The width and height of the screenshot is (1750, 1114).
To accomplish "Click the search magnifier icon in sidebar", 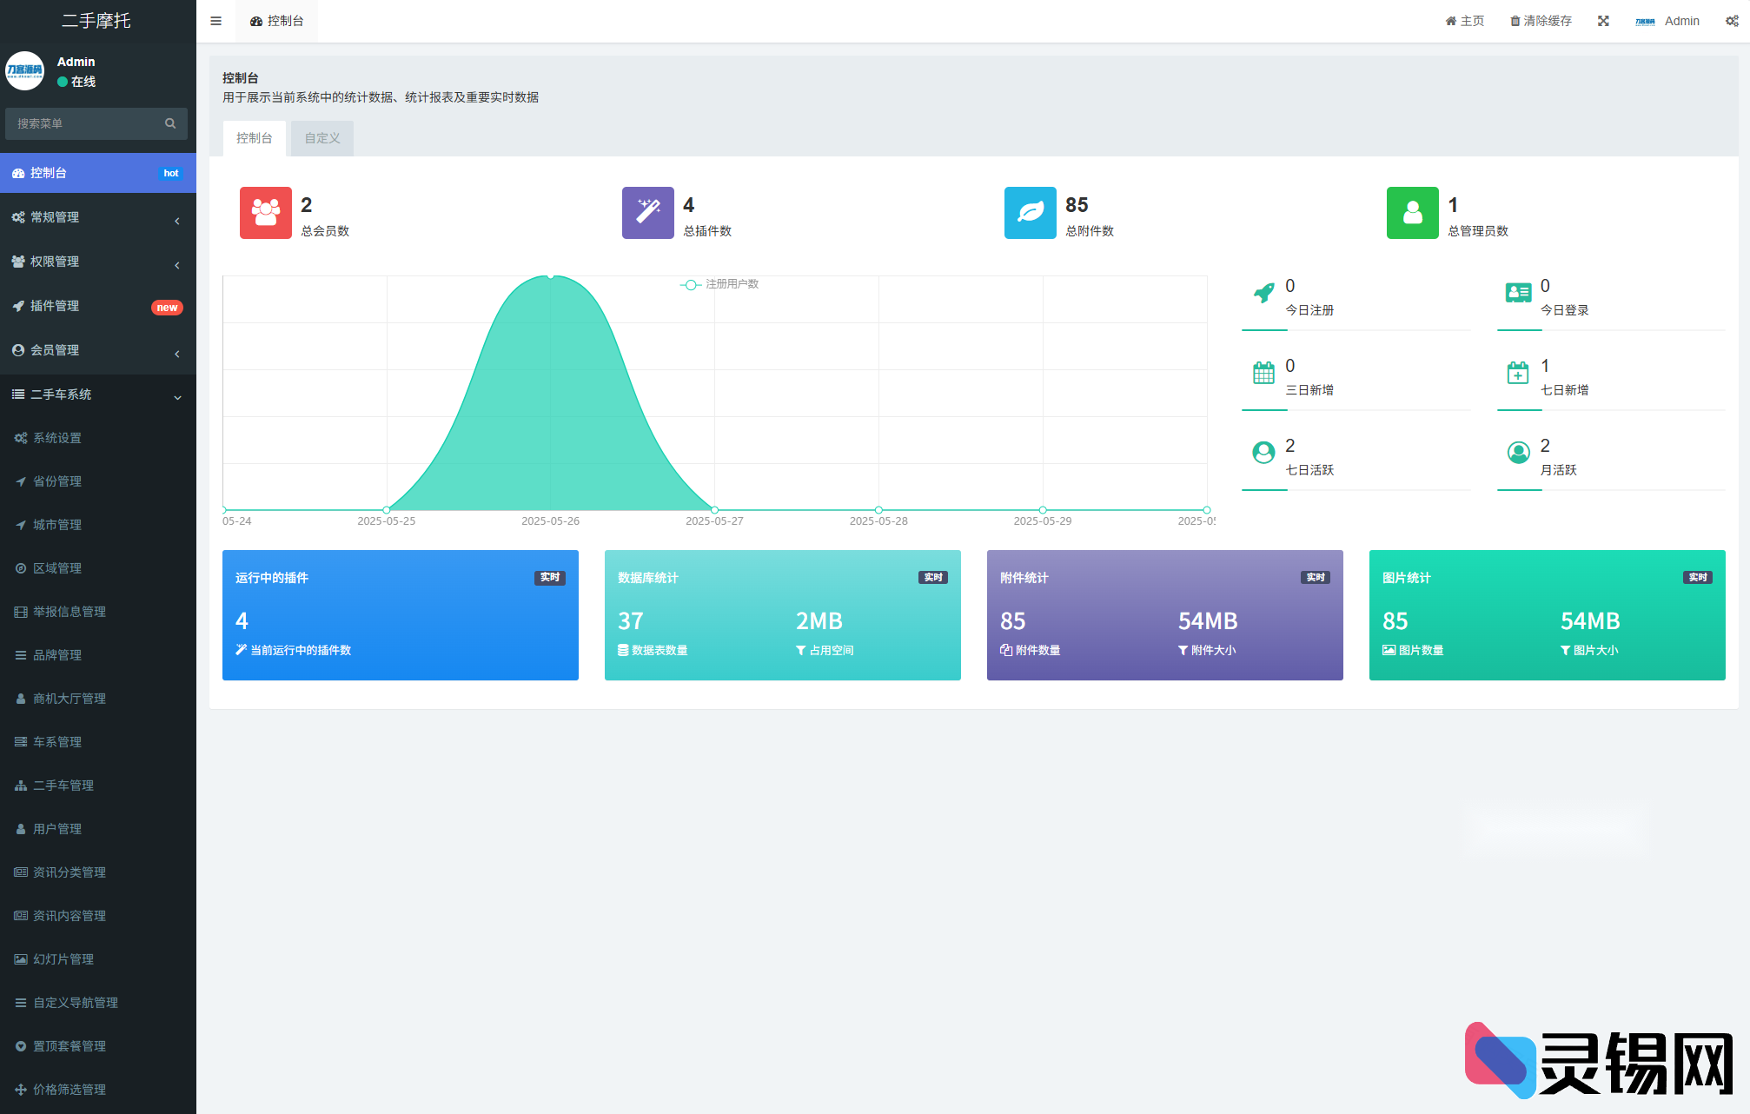I will point(170,123).
